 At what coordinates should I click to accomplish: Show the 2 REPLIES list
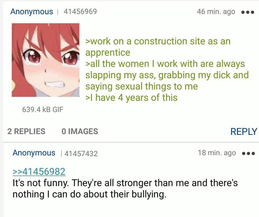(26, 131)
